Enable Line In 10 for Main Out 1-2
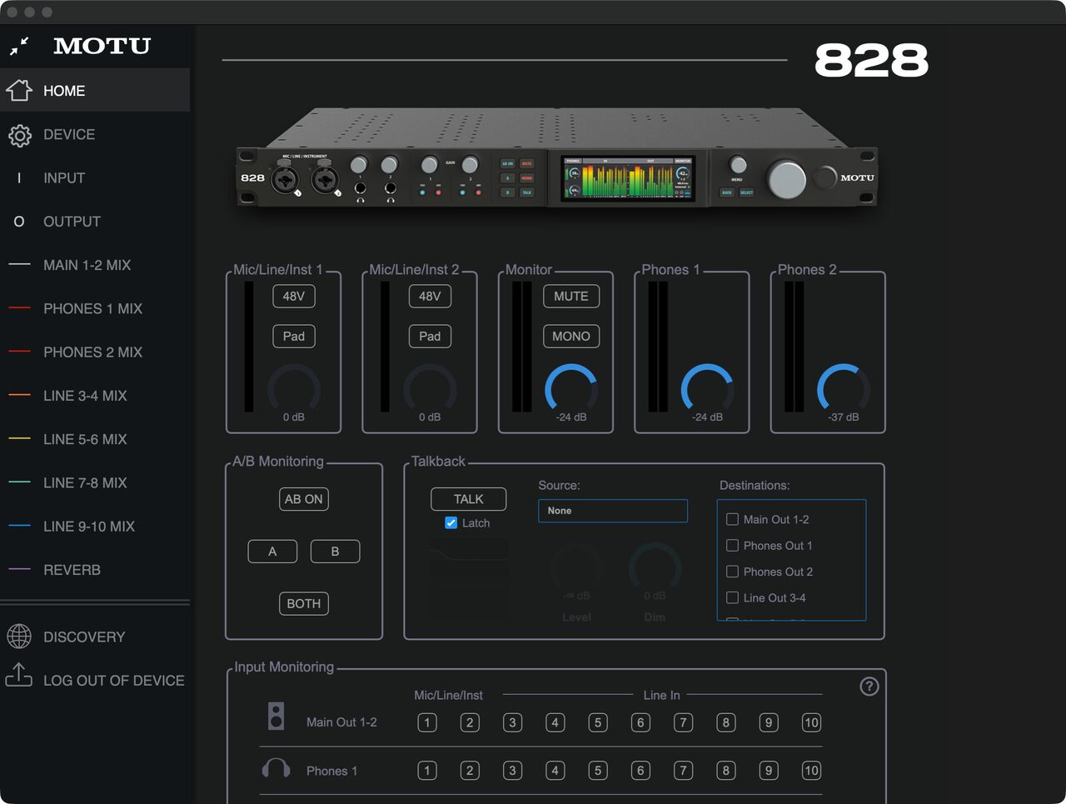Screen dimensions: 1066x804 (x=811, y=722)
